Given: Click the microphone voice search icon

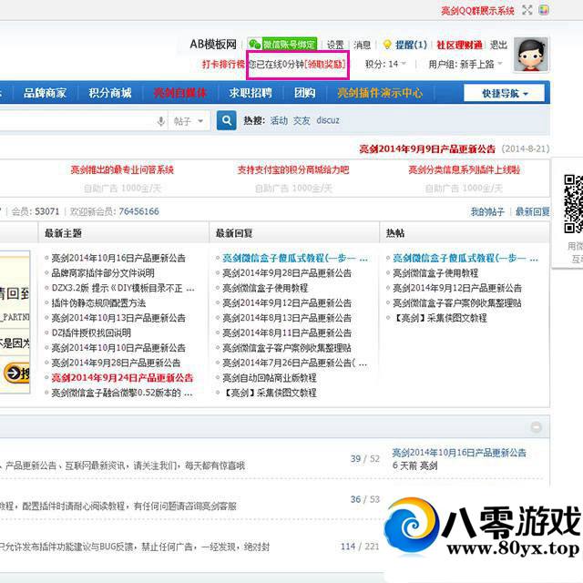Looking at the screenshot, I should pos(161,121).
